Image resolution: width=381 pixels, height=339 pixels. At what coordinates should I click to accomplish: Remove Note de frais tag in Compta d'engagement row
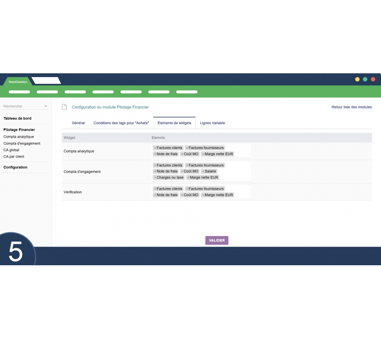[155, 172]
